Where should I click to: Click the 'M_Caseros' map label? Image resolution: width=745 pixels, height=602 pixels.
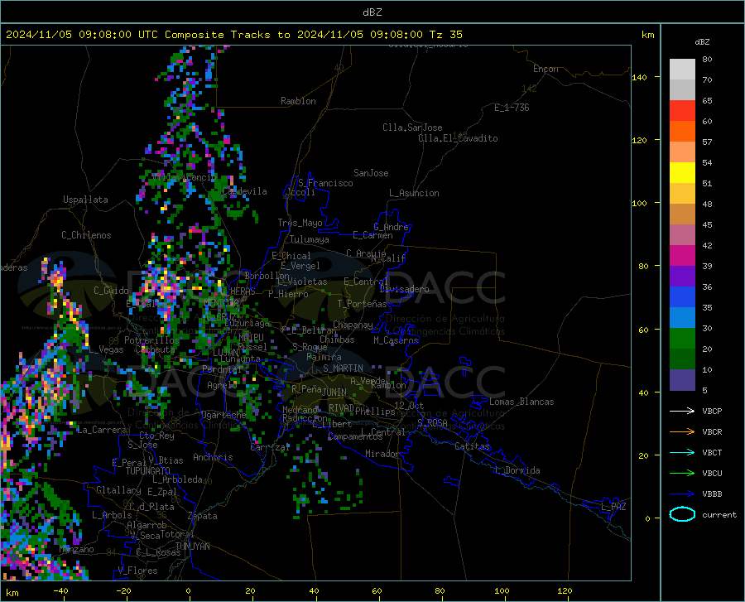pos(396,340)
